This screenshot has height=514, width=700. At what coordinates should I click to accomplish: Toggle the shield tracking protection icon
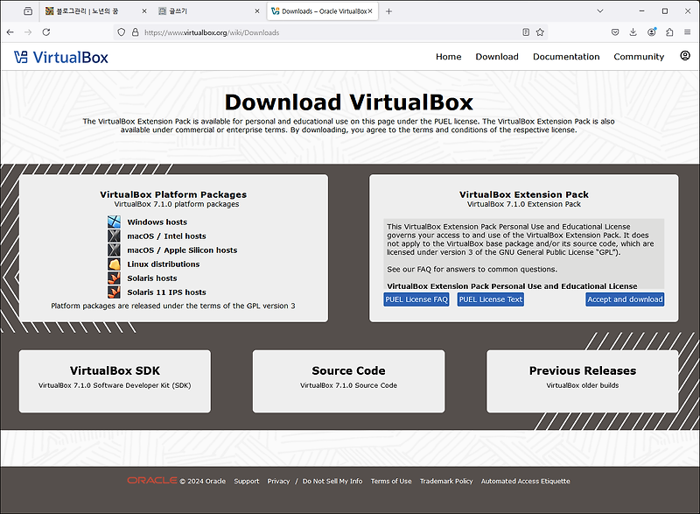point(122,32)
